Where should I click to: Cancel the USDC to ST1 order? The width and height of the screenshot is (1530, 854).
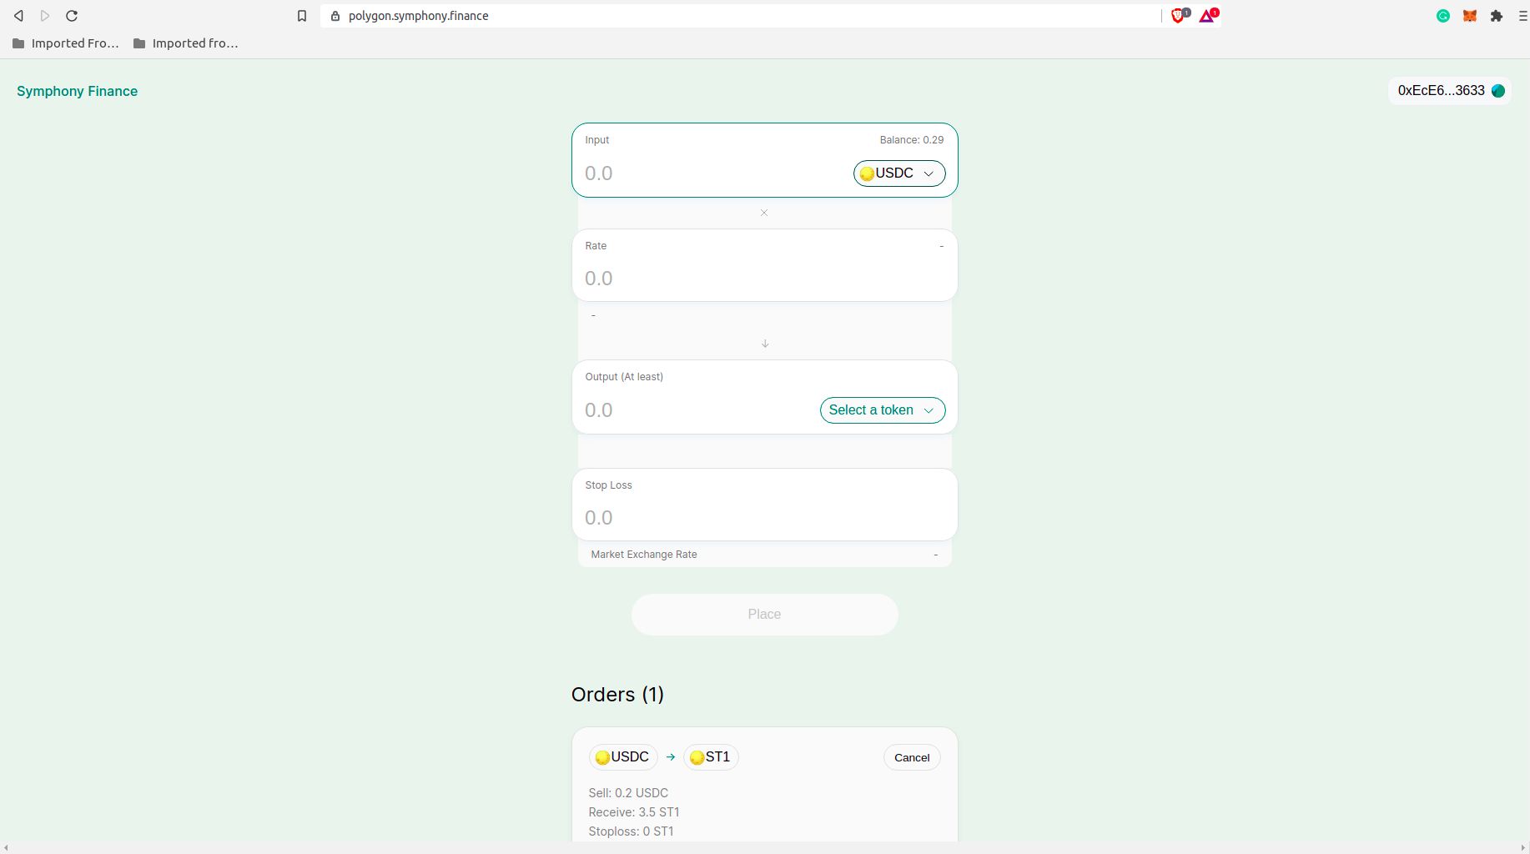pyautogui.click(x=912, y=757)
